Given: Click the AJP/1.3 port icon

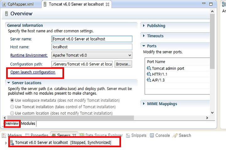Looking at the screenshot, I should [149, 80].
